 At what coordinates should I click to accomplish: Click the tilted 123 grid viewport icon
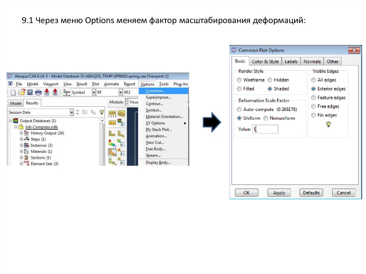click(x=121, y=114)
